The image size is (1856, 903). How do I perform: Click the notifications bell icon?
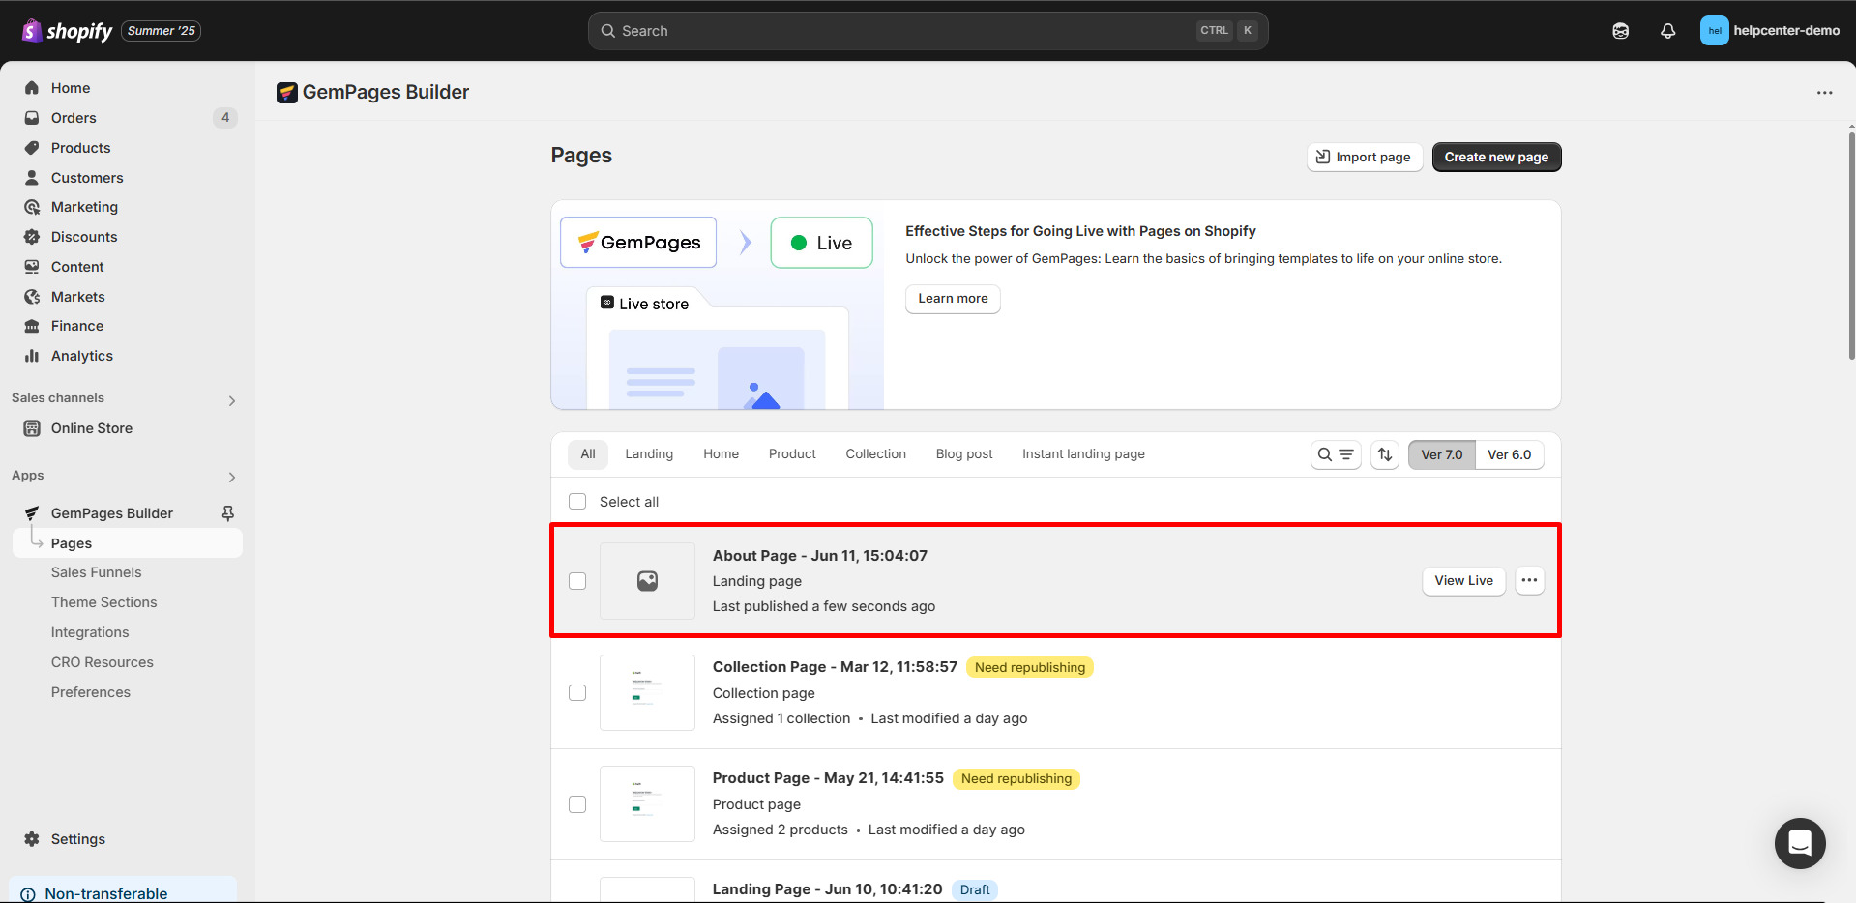coord(1667,31)
